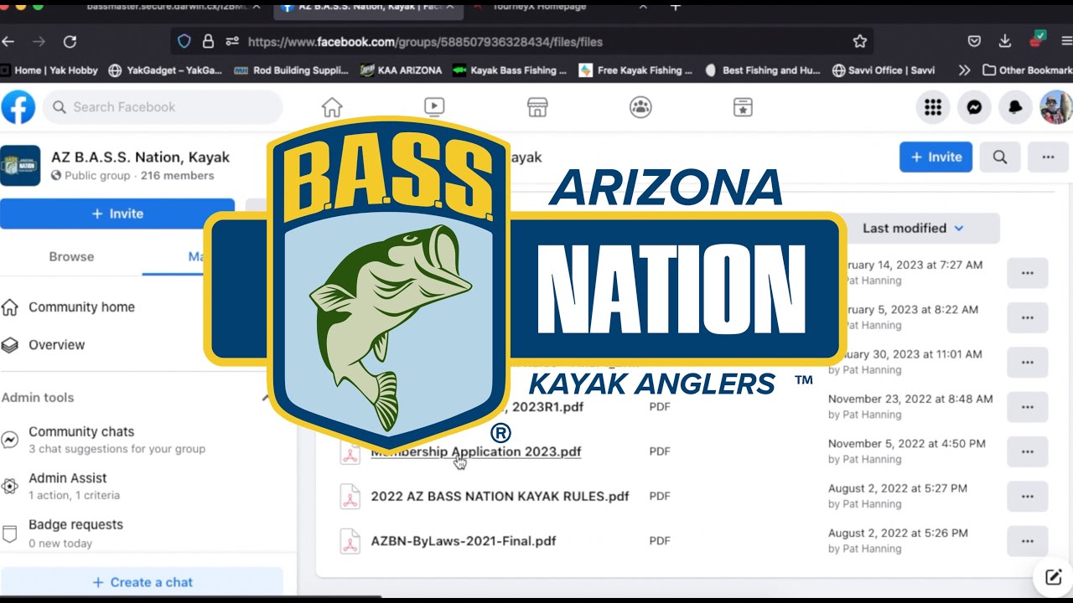Open Kayak Bass Fishing bookmark

pyautogui.click(x=509, y=70)
